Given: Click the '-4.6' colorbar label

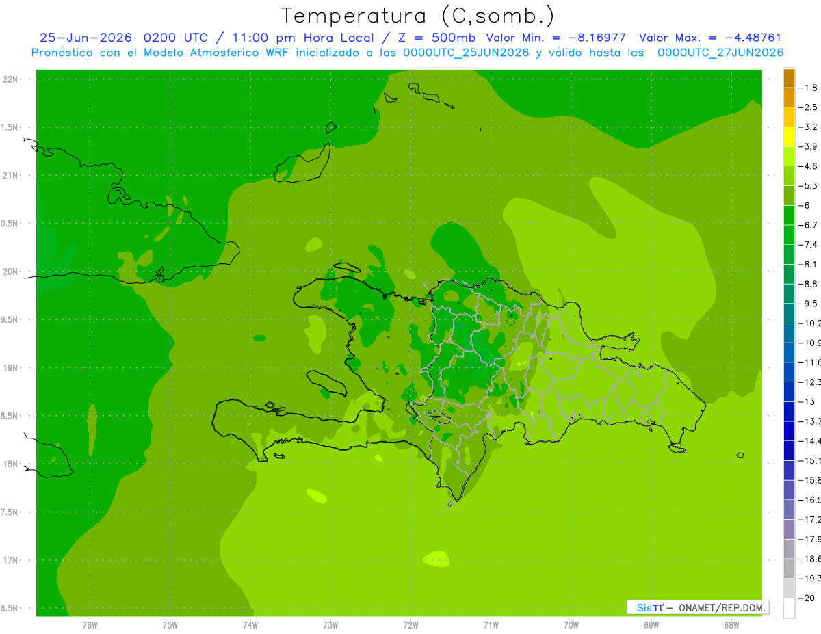Looking at the screenshot, I should point(809,166).
